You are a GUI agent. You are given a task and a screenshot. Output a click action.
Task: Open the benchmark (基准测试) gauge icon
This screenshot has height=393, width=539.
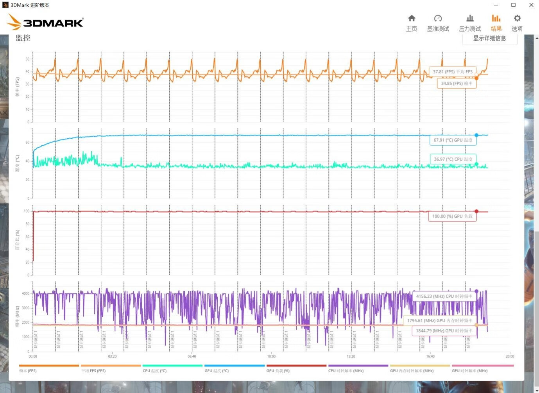click(438, 18)
